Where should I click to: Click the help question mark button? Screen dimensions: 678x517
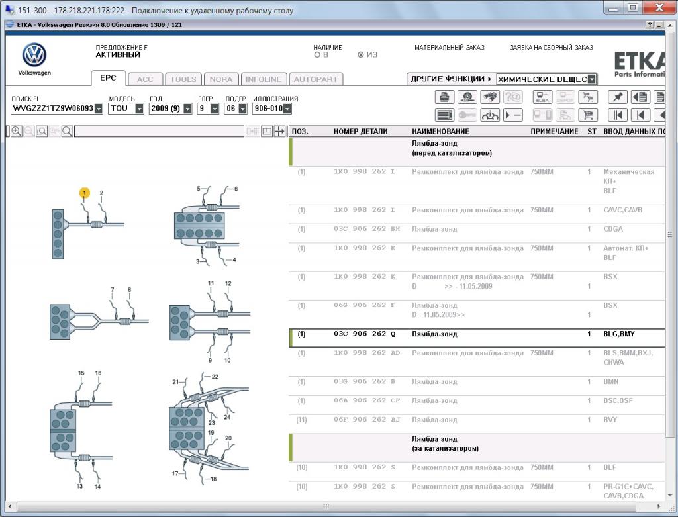pos(650,25)
